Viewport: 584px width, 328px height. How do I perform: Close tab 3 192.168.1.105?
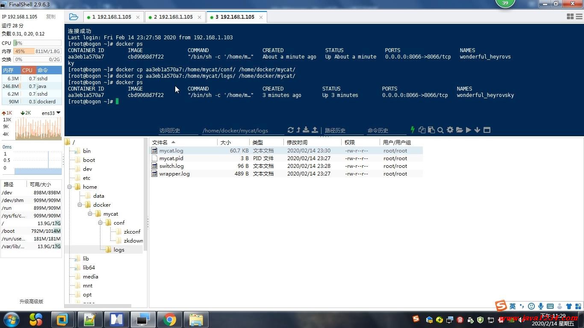point(261,17)
